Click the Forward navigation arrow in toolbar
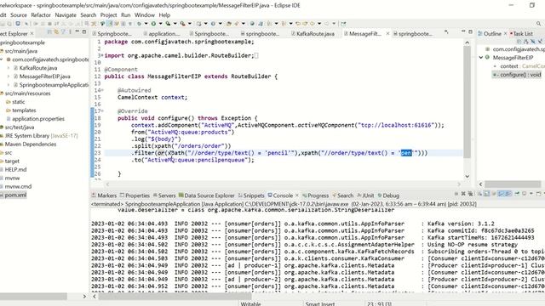545x306 pixels. point(327,24)
